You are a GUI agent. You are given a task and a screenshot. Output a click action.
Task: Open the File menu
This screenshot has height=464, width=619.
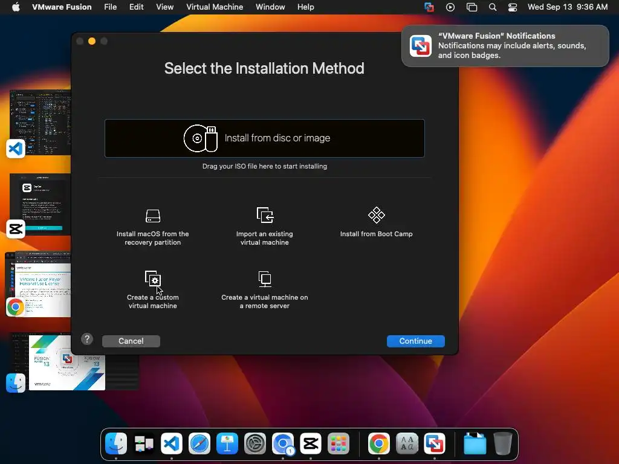(110, 7)
